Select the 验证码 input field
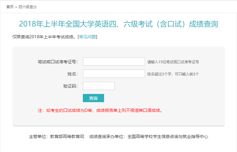The image size is (237, 152). pyautogui.click(x=99, y=86)
